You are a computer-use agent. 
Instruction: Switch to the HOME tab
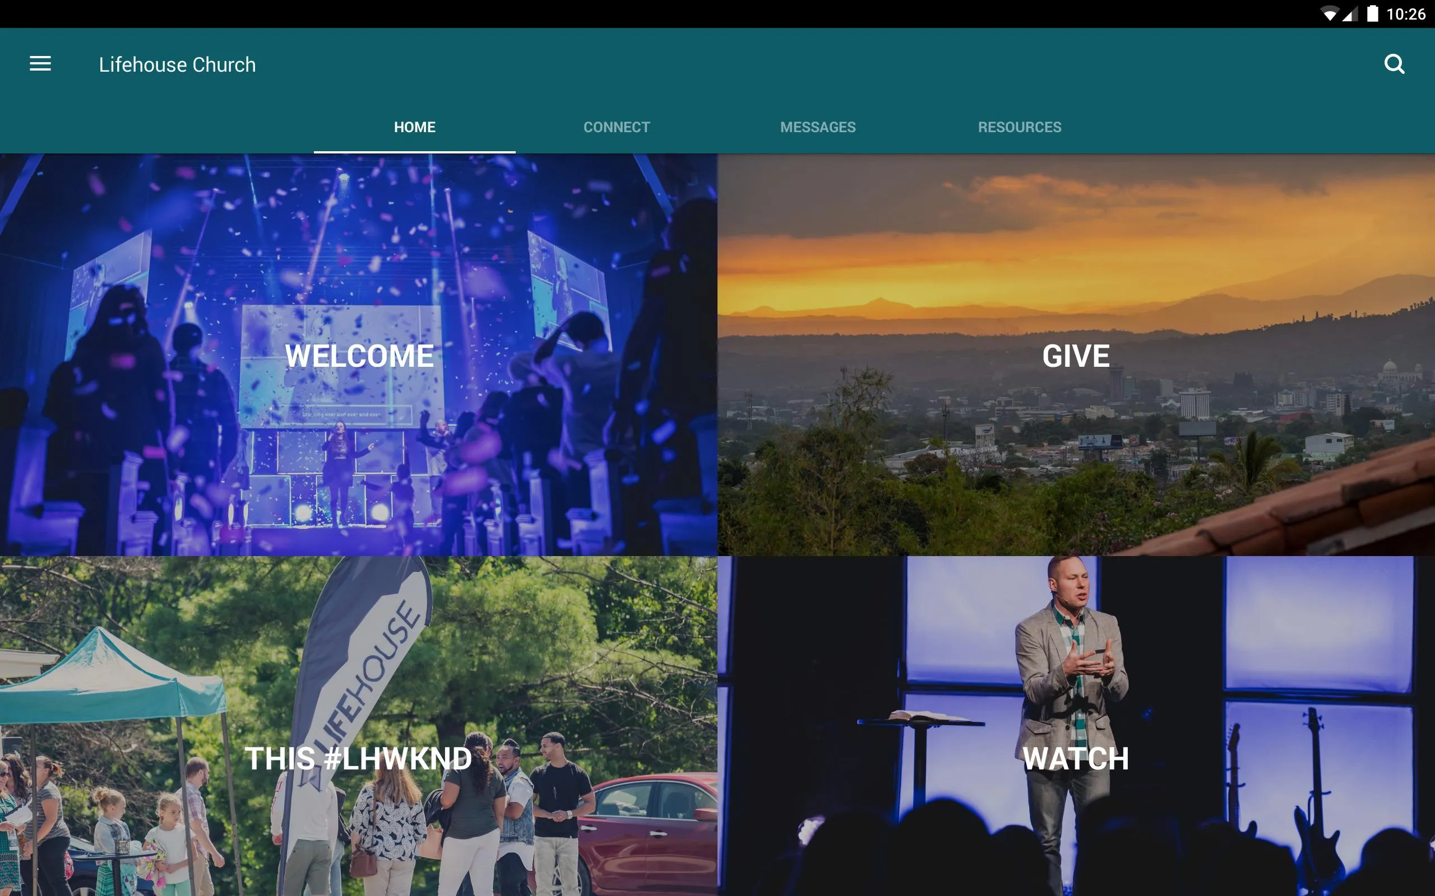(414, 126)
